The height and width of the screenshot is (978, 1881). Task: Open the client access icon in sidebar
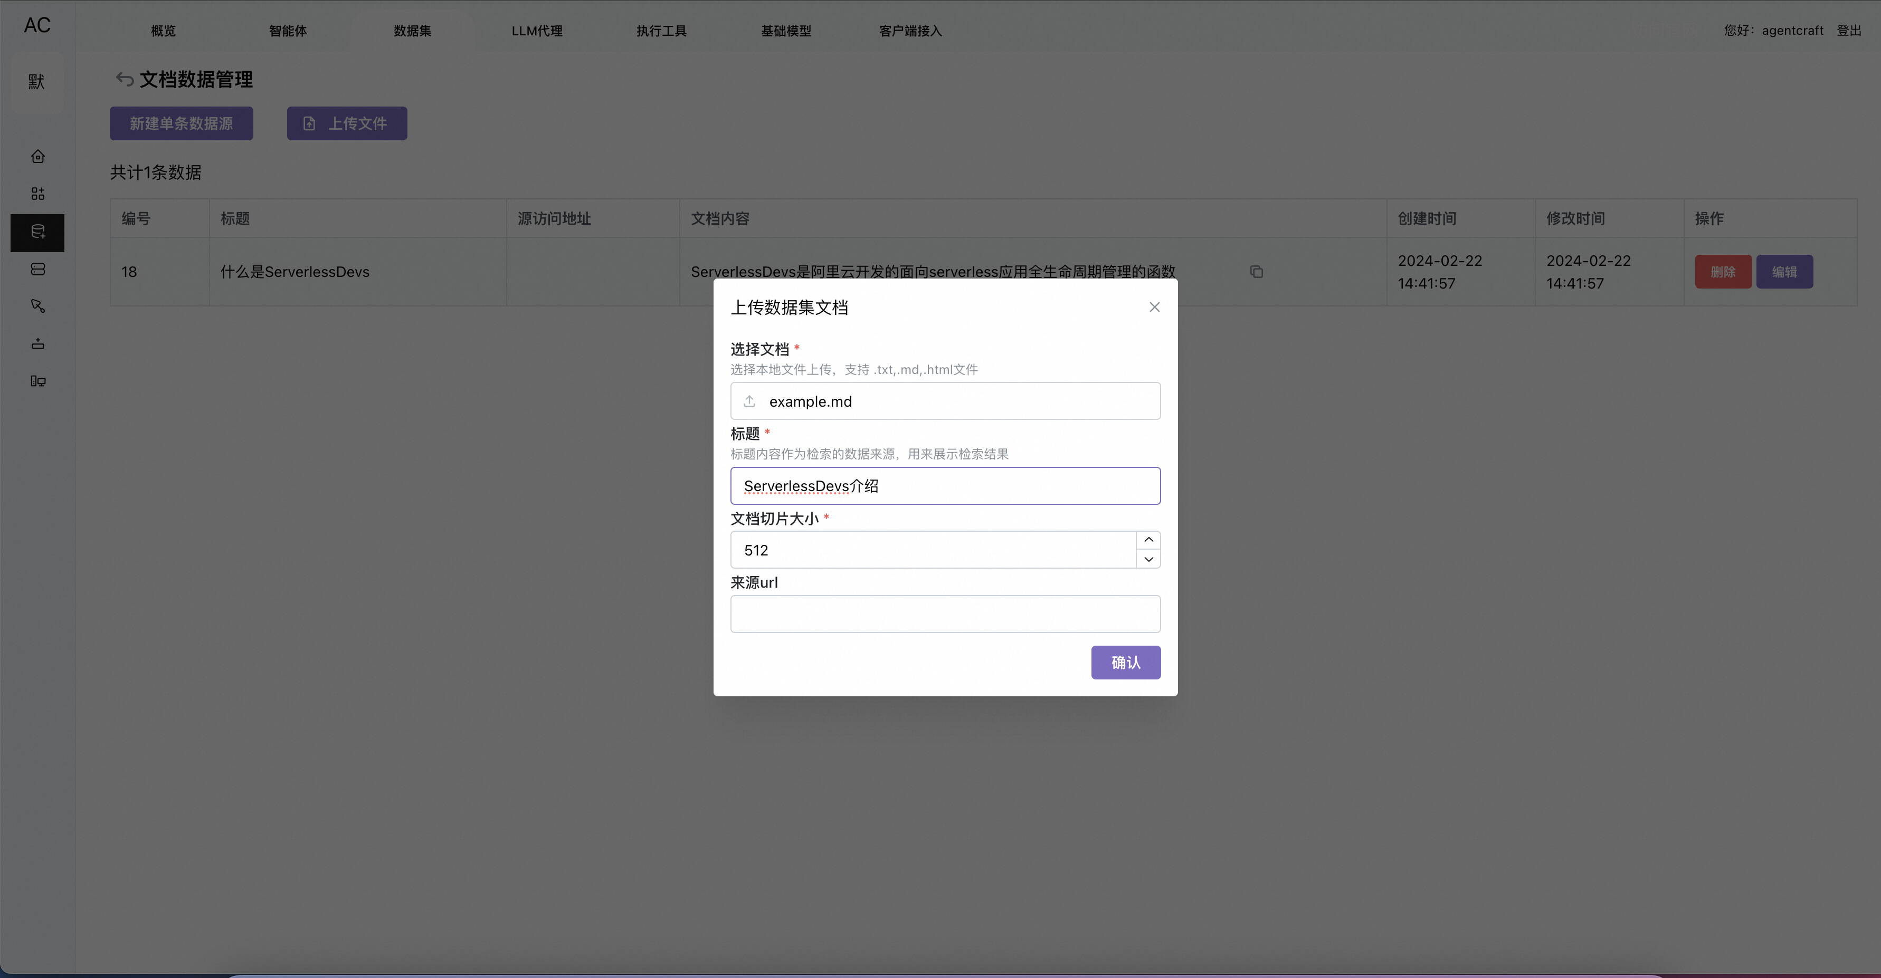click(x=38, y=381)
